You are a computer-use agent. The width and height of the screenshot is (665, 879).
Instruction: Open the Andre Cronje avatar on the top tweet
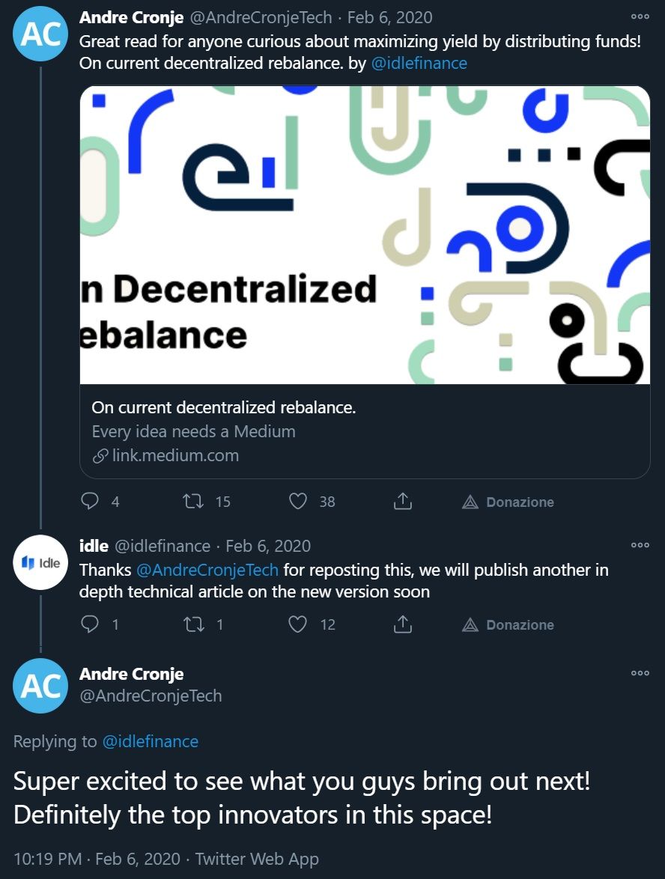tap(40, 34)
